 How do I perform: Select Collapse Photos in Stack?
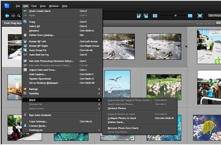122,118
